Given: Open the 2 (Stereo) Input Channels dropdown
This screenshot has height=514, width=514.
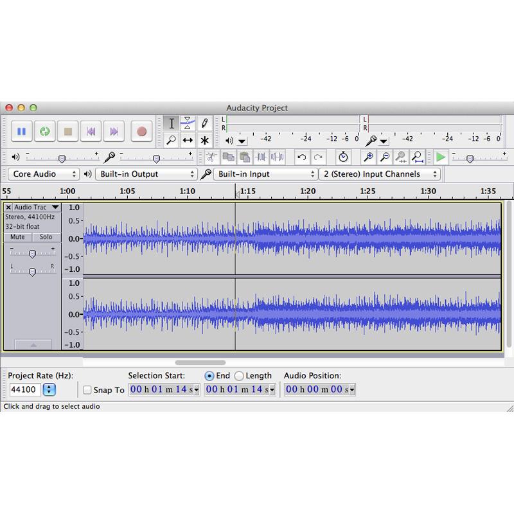Looking at the screenshot, I should [380, 174].
